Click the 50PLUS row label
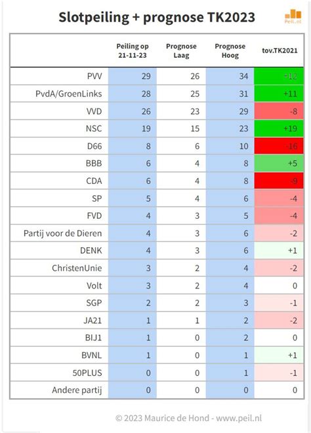Screen dimensions: 311x433 pyautogui.click(x=87, y=373)
